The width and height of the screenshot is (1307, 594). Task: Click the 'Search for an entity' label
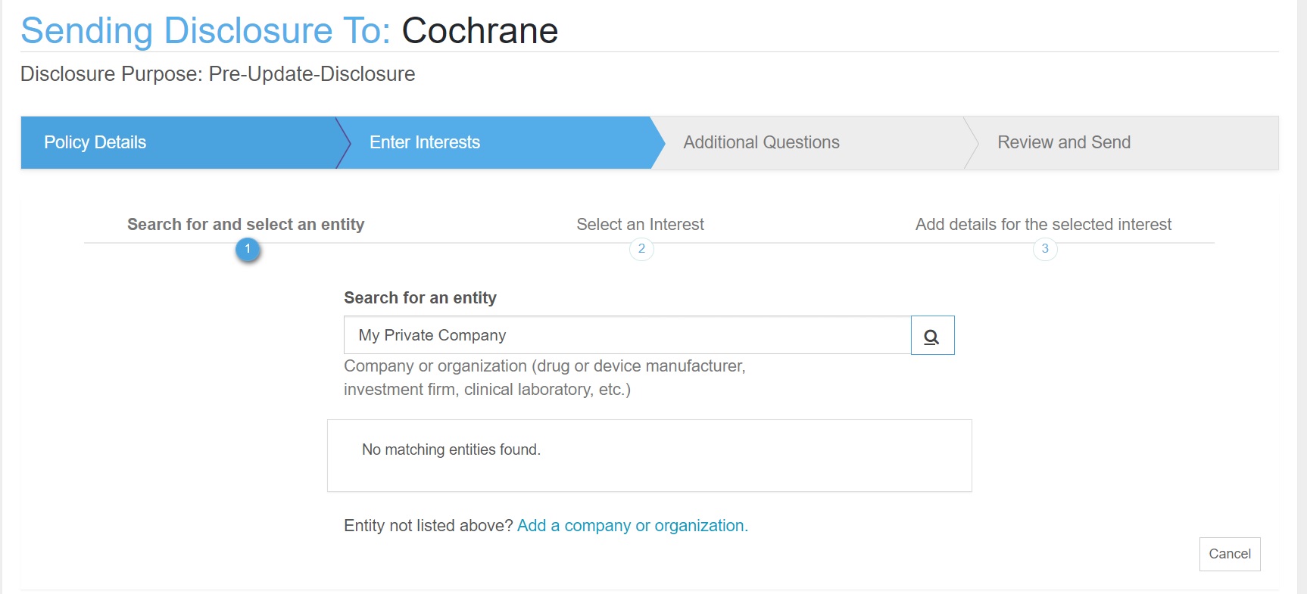click(x=420, y=297)
